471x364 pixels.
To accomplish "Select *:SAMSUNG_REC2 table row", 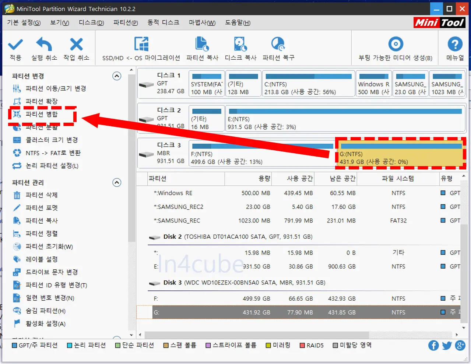I will point(298,207).
